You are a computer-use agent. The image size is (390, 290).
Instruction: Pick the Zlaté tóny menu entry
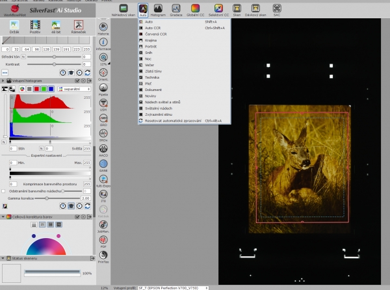185,71
